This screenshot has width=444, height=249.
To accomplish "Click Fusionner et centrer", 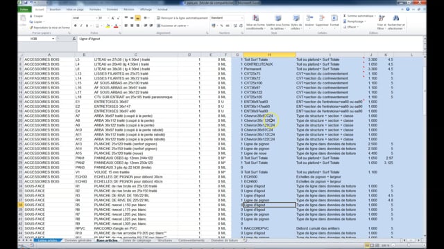I will (172, 26).
